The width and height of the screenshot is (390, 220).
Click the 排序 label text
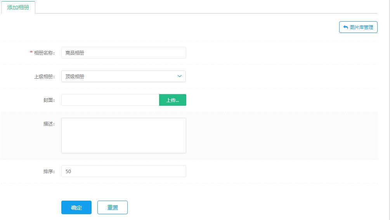(x=49, y=172)
